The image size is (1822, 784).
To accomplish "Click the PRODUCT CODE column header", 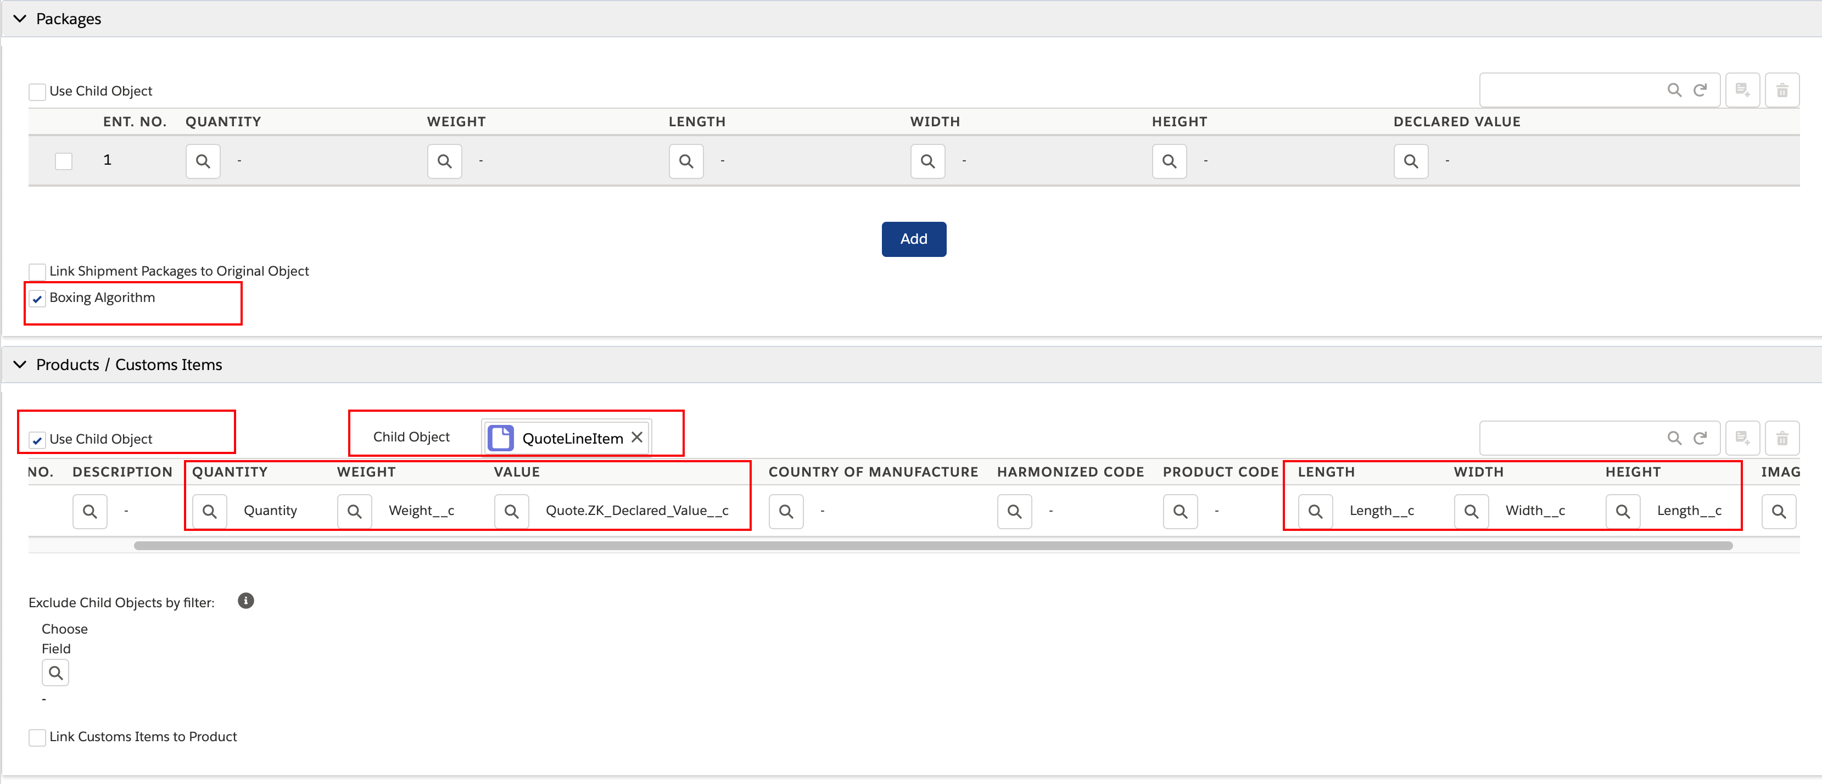I will point(1220,472).
